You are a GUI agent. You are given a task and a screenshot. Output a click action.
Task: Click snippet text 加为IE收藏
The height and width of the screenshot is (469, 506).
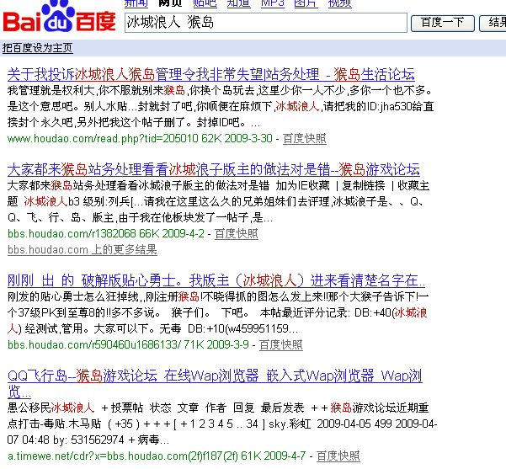pyautogui.click(x=302, y=185)
